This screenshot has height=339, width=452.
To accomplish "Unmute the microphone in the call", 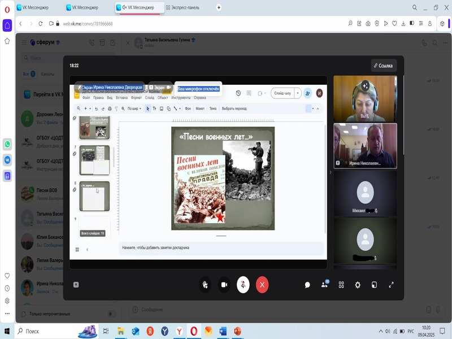I will pyautogui.click(x=243, y=285).
